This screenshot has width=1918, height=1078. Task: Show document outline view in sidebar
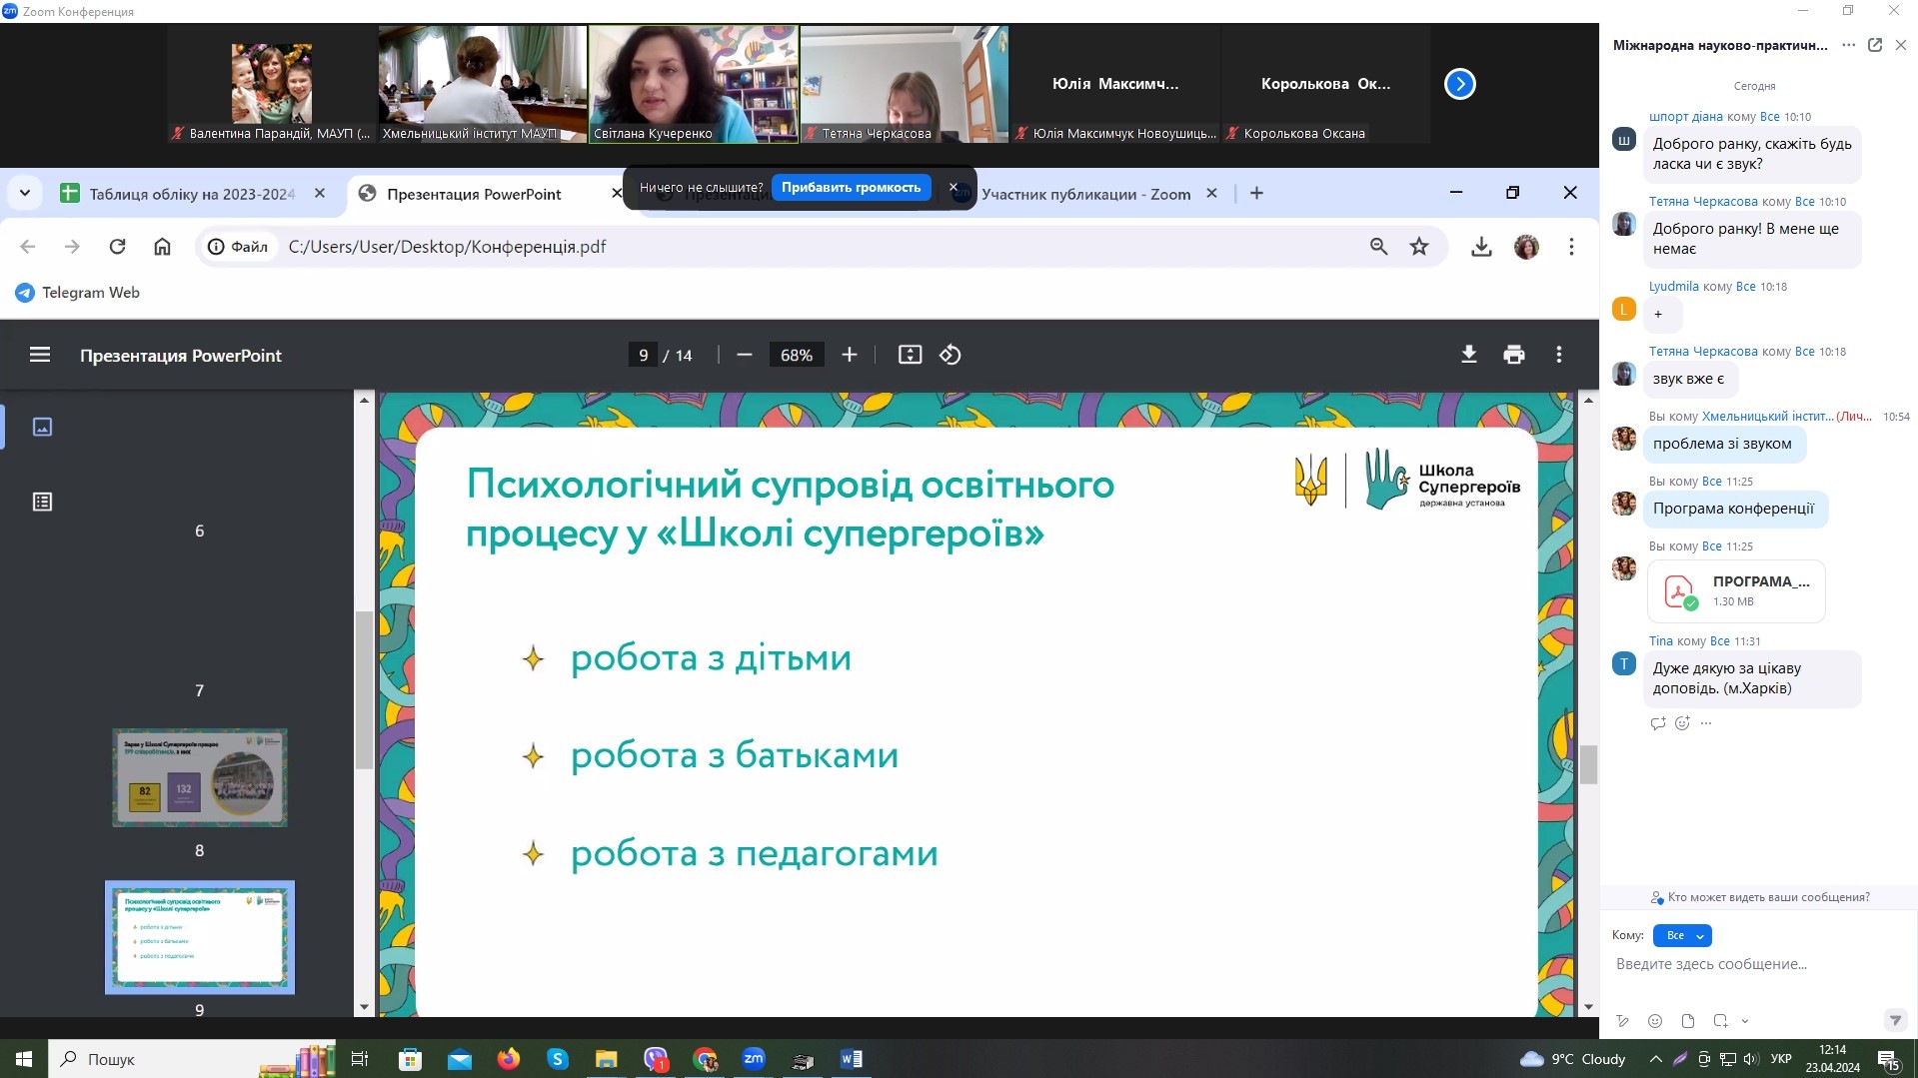click(42, 502)
